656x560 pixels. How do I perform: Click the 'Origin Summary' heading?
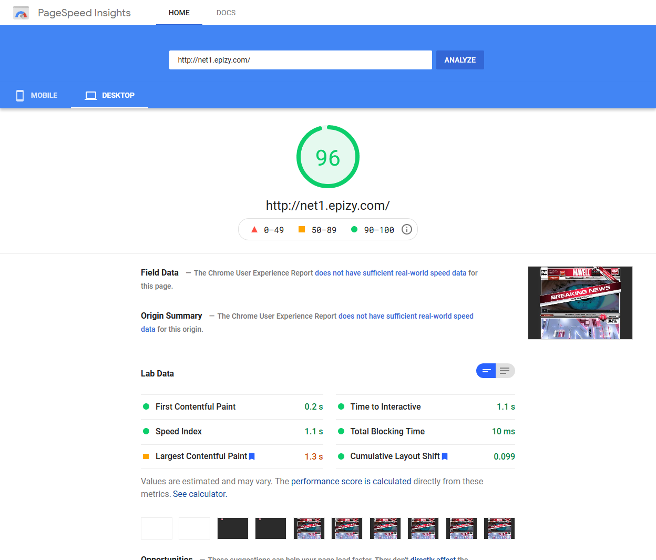click(x=171, y=315)
